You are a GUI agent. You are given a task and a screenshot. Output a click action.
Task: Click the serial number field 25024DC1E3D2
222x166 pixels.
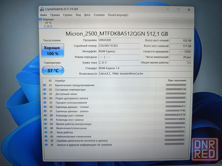tap(119, 46)
